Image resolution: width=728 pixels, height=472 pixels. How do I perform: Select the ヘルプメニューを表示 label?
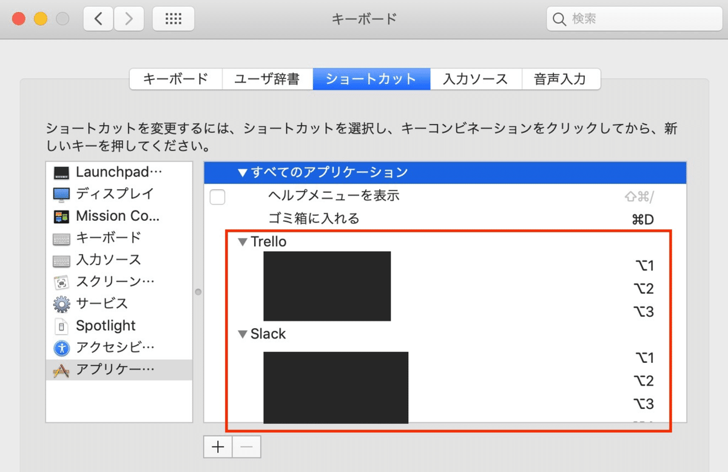pos(334,196)
